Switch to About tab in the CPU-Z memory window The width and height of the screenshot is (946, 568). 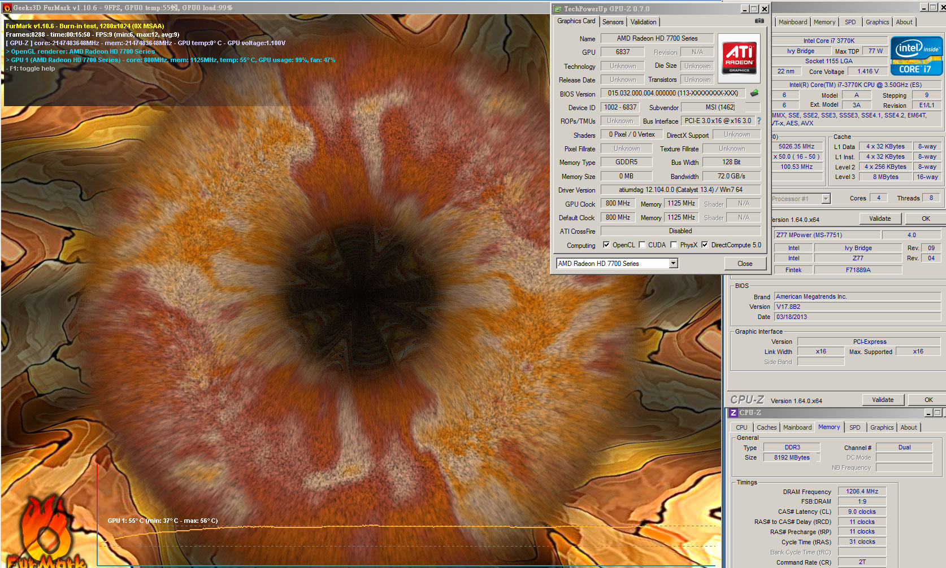[909, 427]
